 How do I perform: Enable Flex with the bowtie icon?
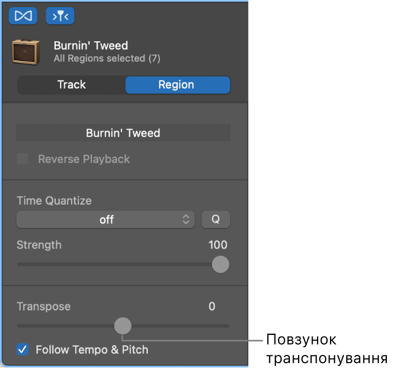23,16
